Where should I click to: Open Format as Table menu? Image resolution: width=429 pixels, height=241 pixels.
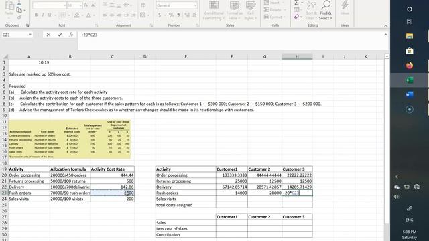tap(234, 11)
